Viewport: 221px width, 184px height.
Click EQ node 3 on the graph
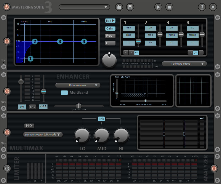pyautogui.click(x=60, y=42)
